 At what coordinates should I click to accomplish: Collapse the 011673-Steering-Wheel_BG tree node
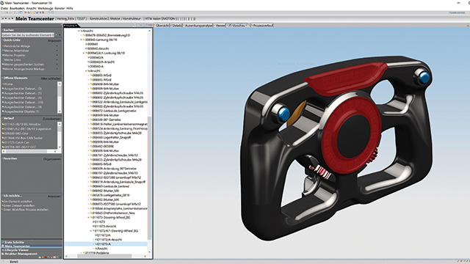(x=88, y=217)
